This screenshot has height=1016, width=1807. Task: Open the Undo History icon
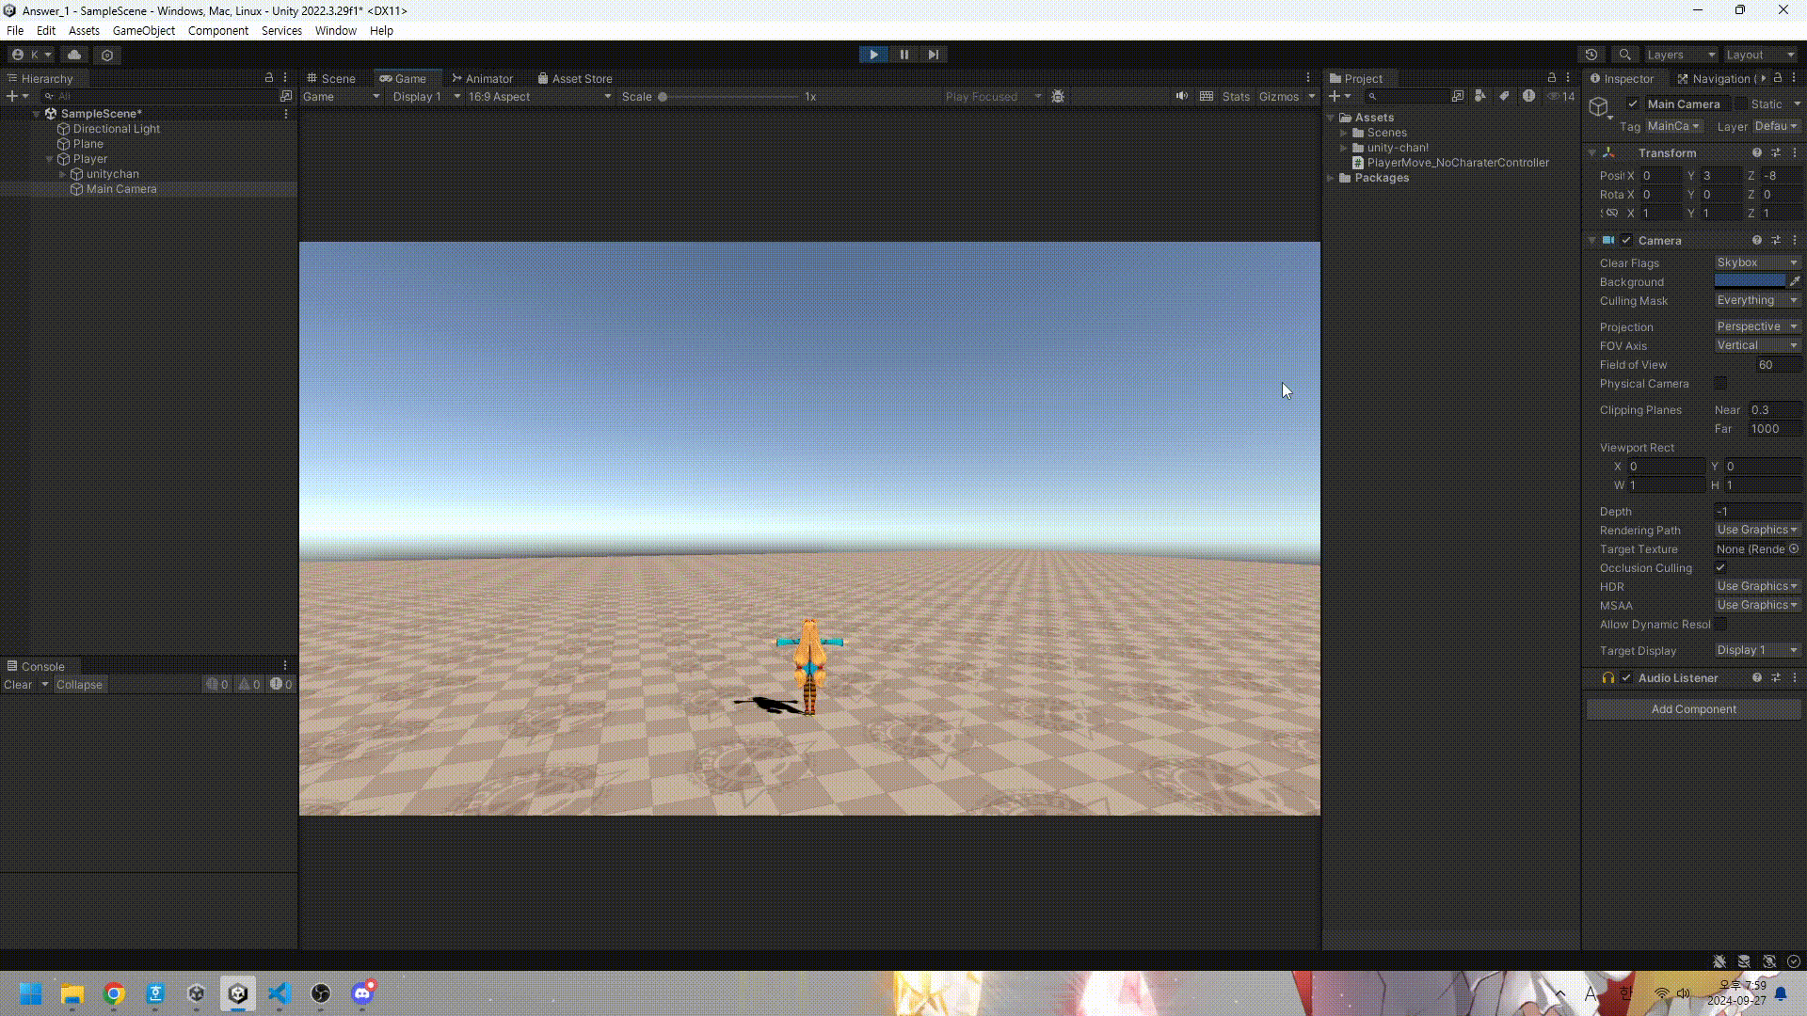point(1591,55)
